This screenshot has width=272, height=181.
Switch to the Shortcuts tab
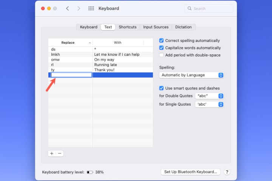click(127, 27)
